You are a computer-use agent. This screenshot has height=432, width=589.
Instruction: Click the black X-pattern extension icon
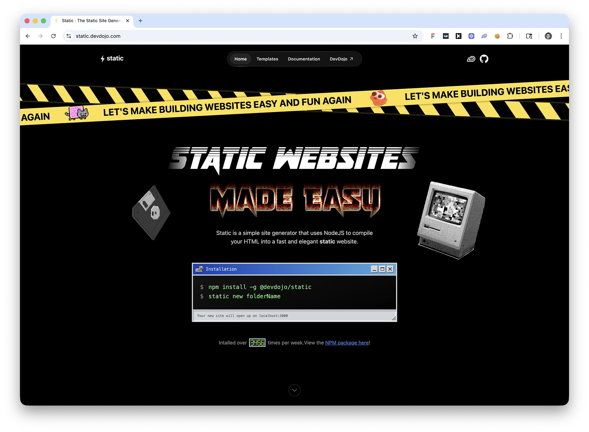click(x=459, y=36)
